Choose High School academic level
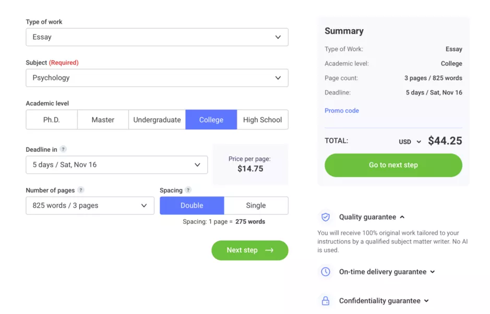490x314 pixels. point(262,119)
